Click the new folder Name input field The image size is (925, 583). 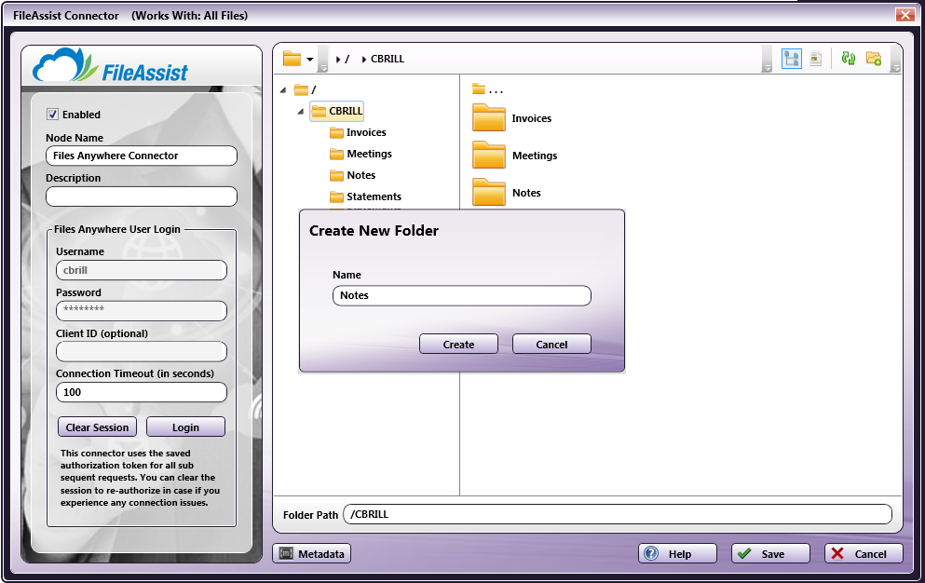461,295
